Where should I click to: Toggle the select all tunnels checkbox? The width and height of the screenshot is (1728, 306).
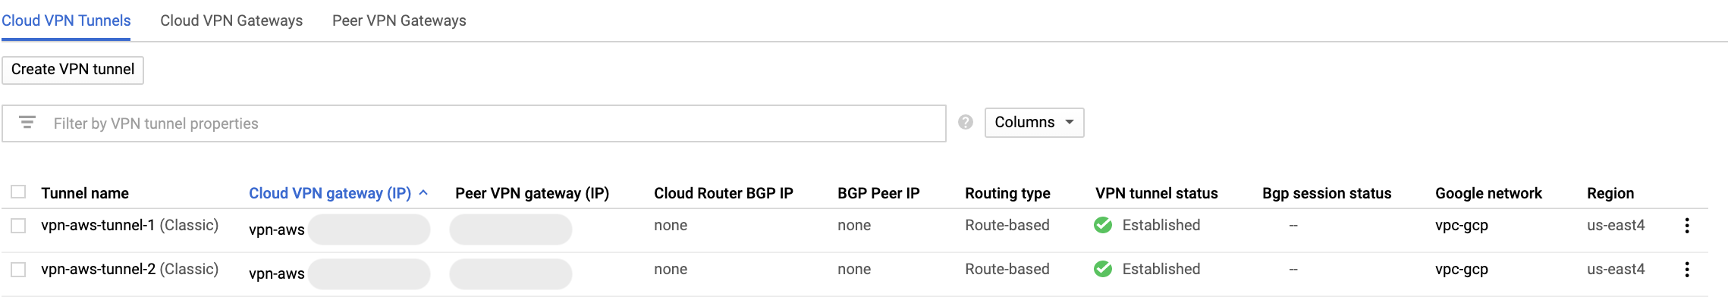coord(18,192)
